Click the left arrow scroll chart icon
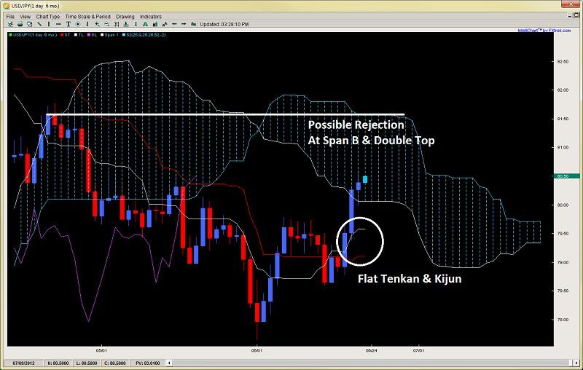The width and height of the screenshot is (583, 370). 174,24
